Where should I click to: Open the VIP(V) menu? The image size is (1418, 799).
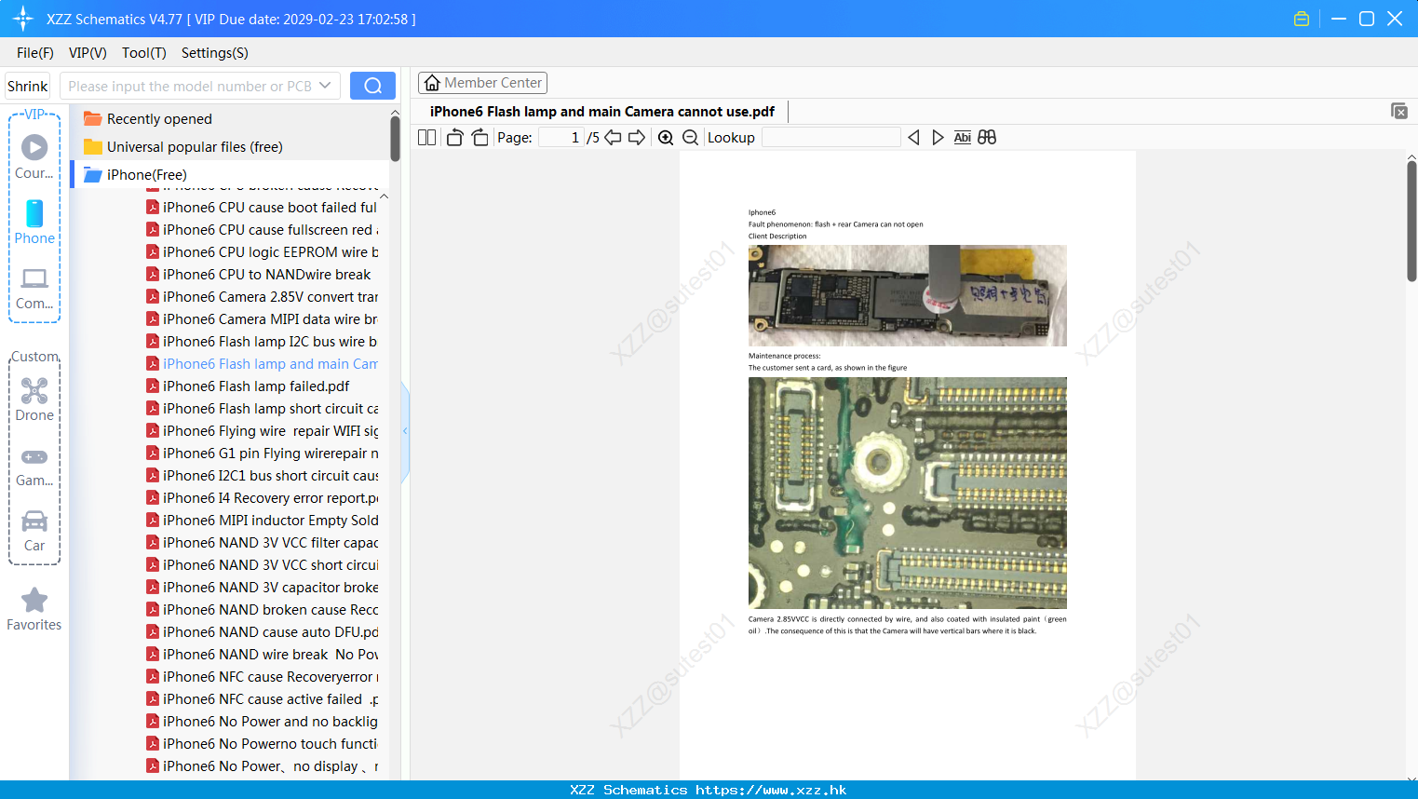(x=88, y=53)
